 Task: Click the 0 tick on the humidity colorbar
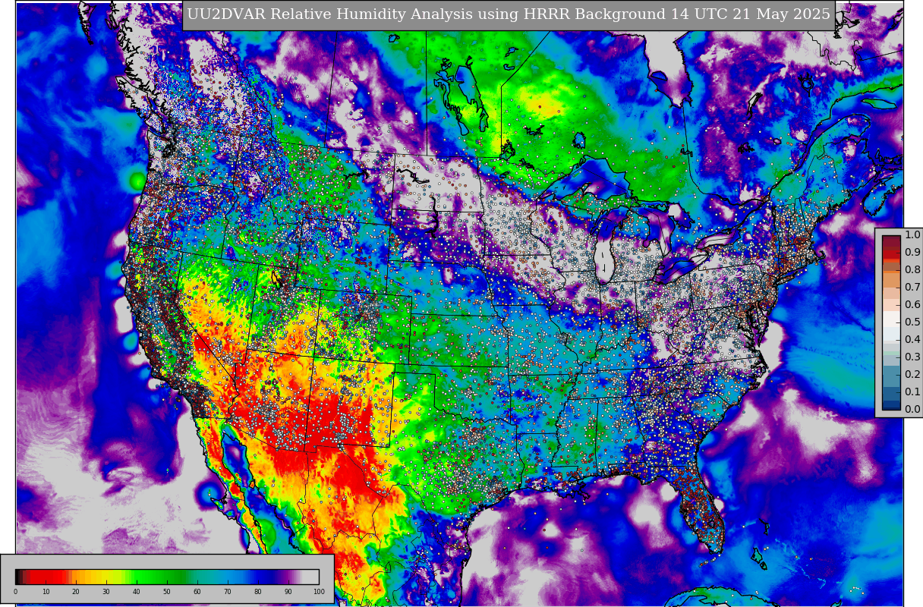point(15,591)
